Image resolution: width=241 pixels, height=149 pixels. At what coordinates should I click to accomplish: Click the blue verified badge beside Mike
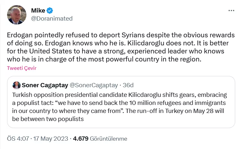click(x=50, y=11)
